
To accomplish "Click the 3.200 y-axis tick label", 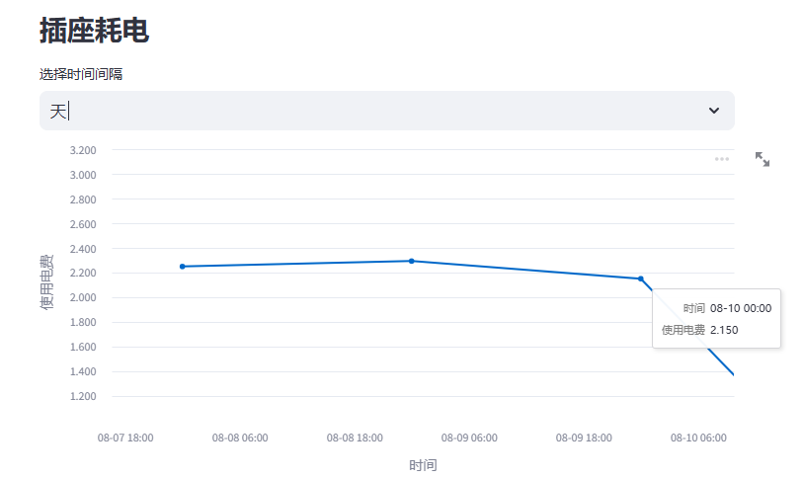I will 83,150.
